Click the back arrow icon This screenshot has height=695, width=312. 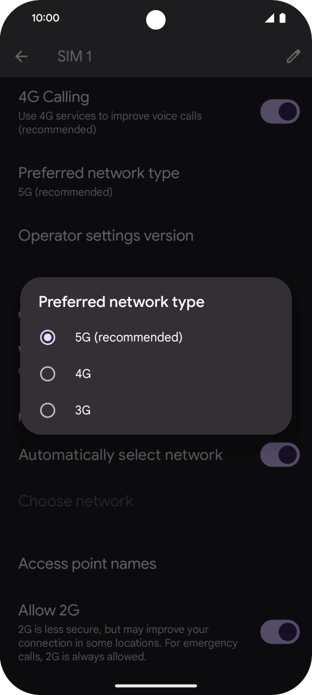pyautogui.click(x=21, y=56)
